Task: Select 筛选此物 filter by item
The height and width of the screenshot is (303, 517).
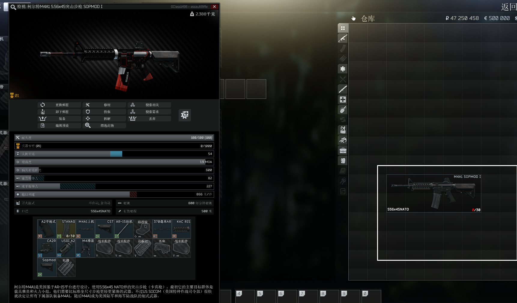Action: (x=104, y=126)
